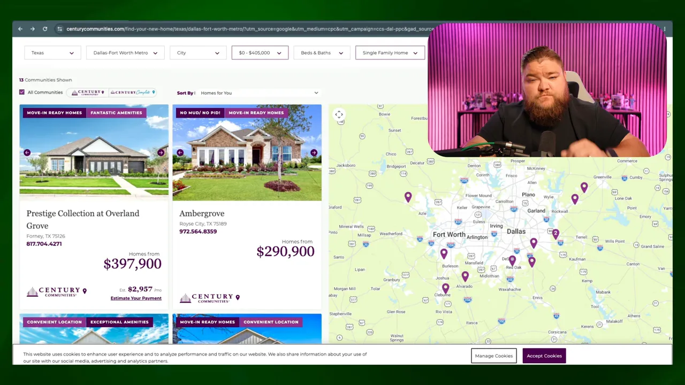Screen dimensions: 685x385
Task: Click the $290,900 price text
Action: click(x=285, y=251)
